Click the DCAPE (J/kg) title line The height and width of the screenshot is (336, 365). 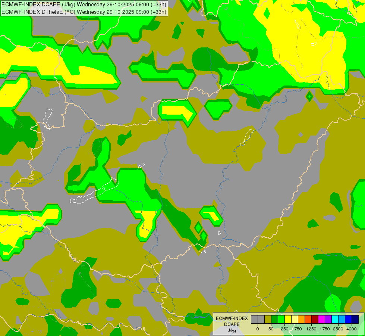coord(84,4)
